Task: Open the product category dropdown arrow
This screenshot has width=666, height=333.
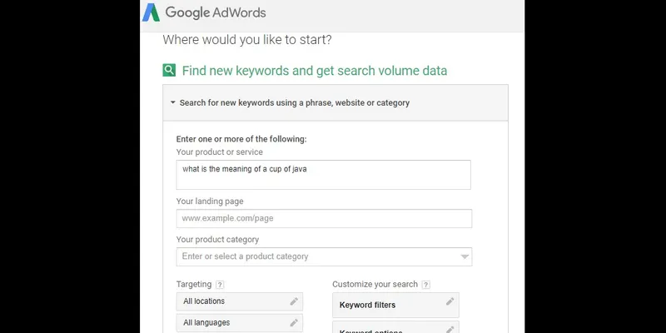Action: pos(465,256)
